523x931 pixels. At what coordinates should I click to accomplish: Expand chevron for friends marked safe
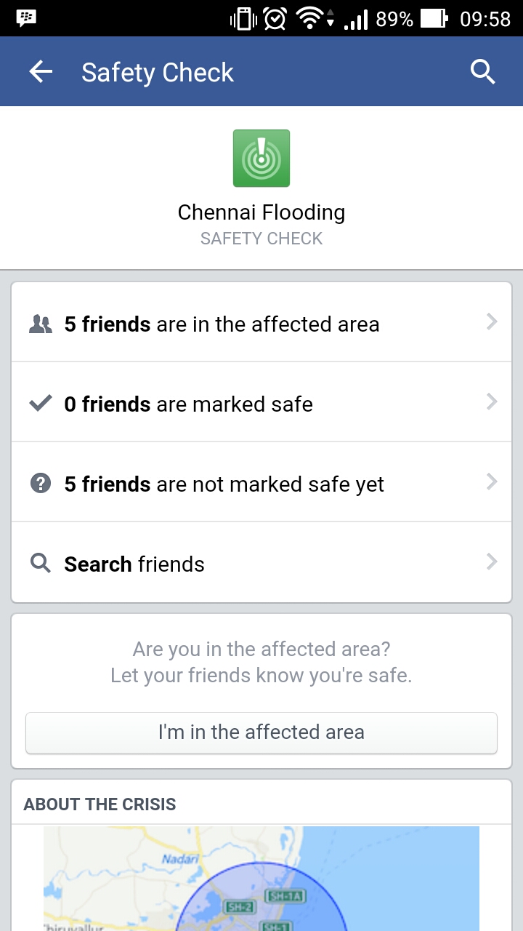pos(492,402)
